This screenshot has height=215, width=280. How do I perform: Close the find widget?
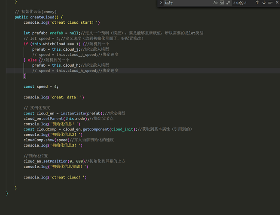click(x=277, y=3)
